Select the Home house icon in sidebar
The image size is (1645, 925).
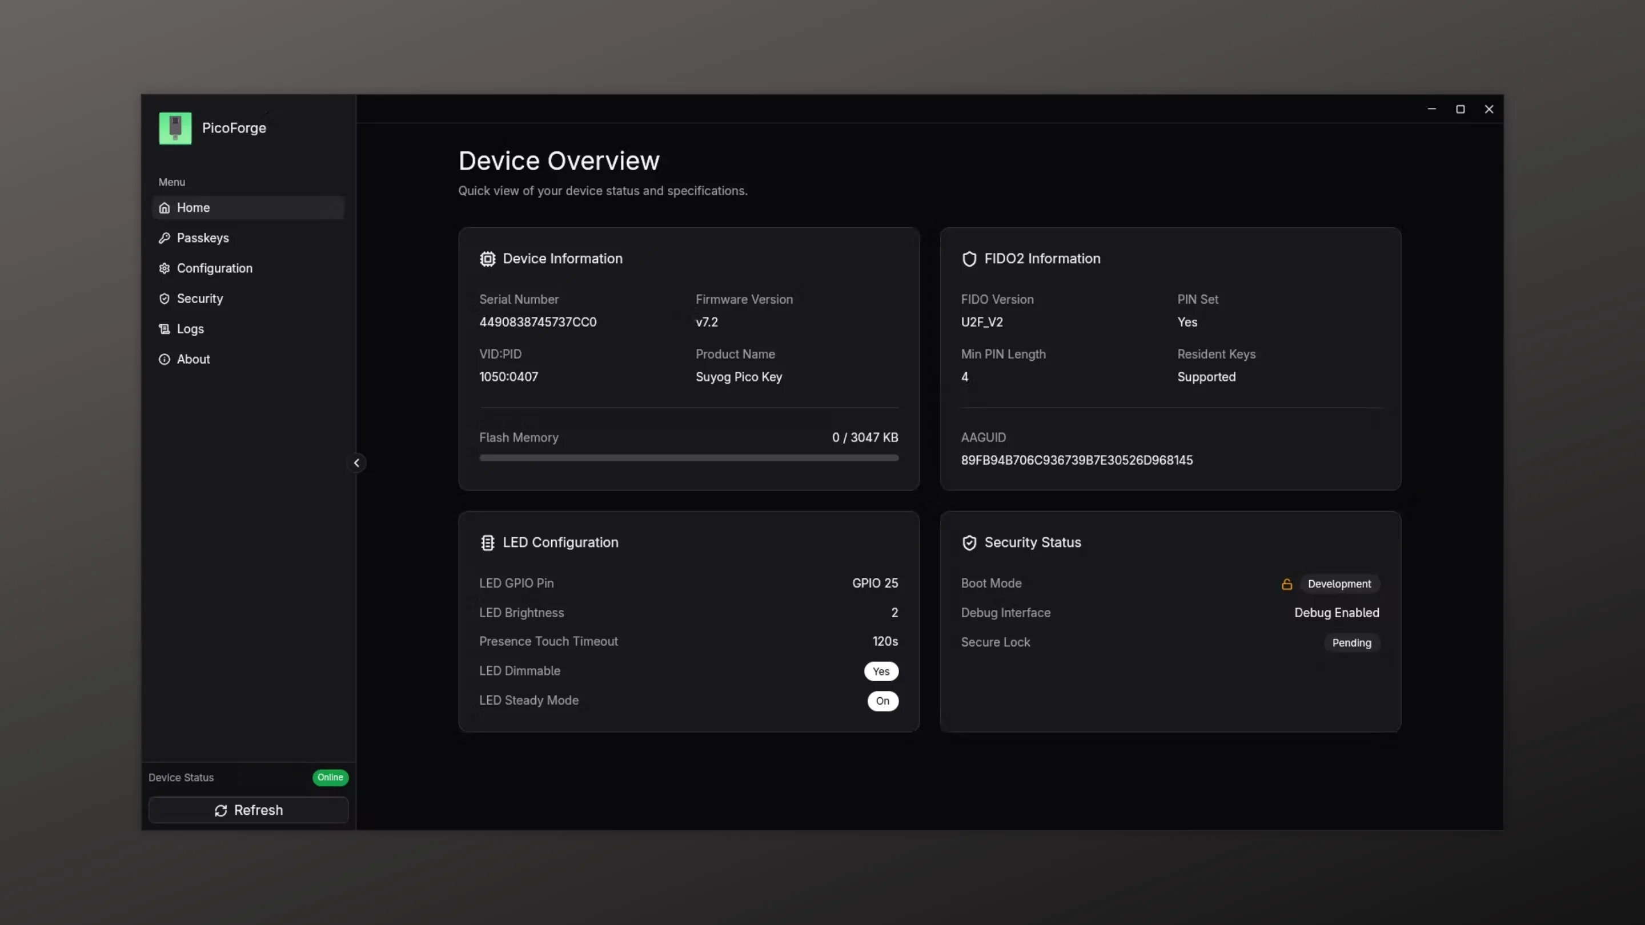tap(164, 207)
